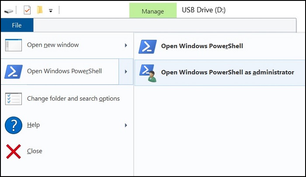Click the New Folder icon in Quick Access

[x=40, y=10]
